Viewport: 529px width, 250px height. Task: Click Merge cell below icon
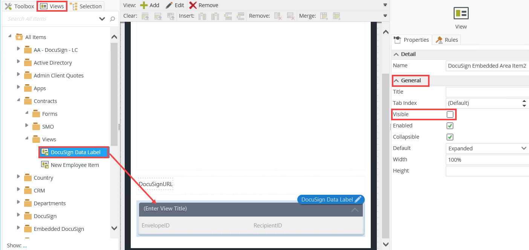click(336, 16)
